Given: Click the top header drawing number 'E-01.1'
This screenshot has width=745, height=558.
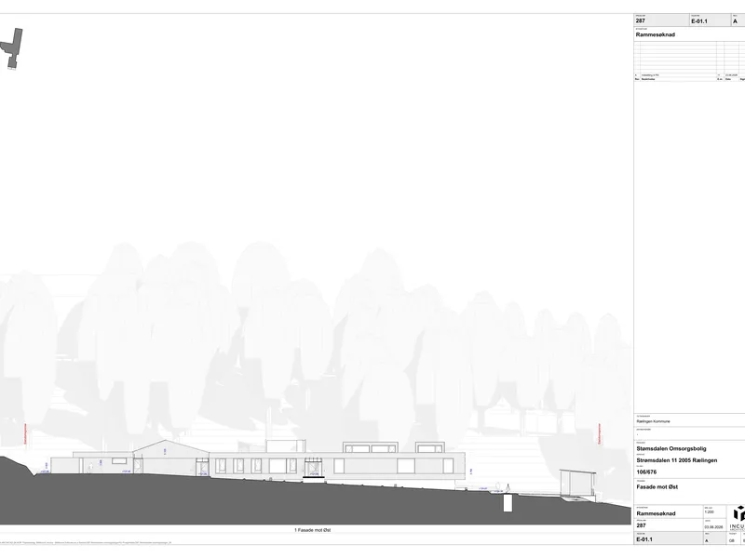Looking at the screenshot, I should coord(699,21).
